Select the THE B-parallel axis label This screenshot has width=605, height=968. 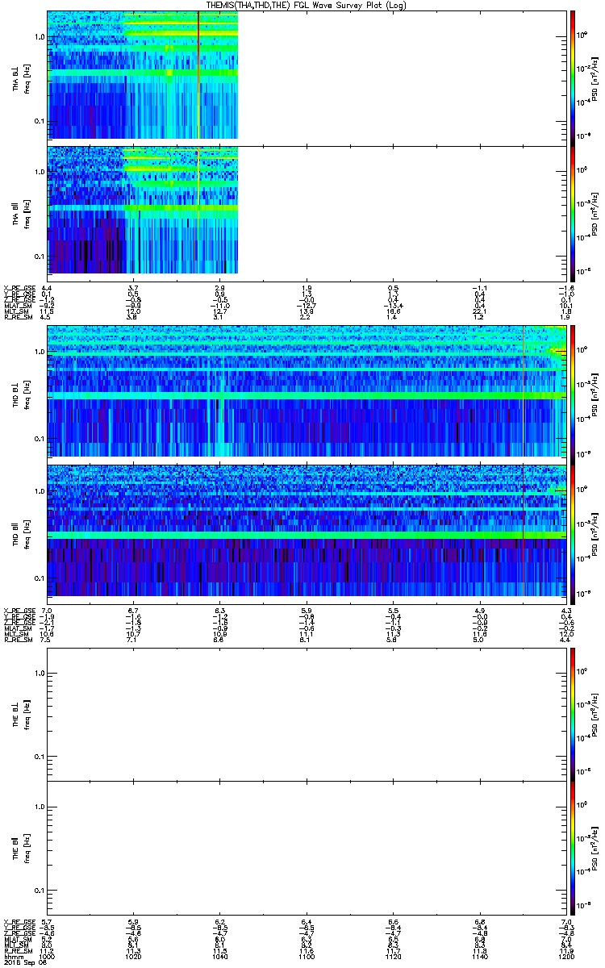click(16, 848)
